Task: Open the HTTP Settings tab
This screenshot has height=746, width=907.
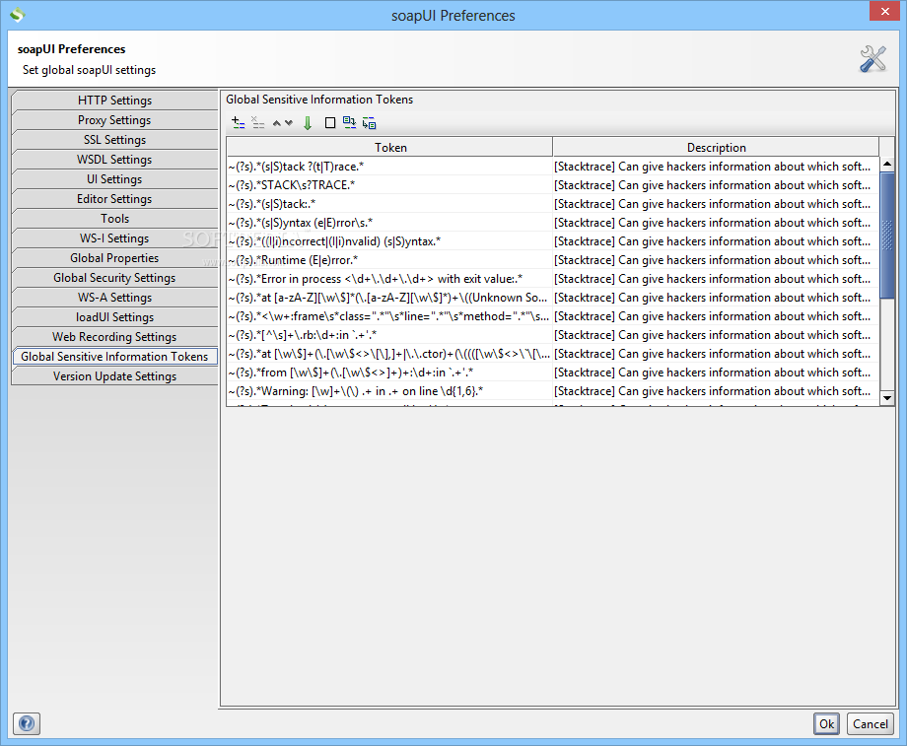Action: tap(114, 101)
